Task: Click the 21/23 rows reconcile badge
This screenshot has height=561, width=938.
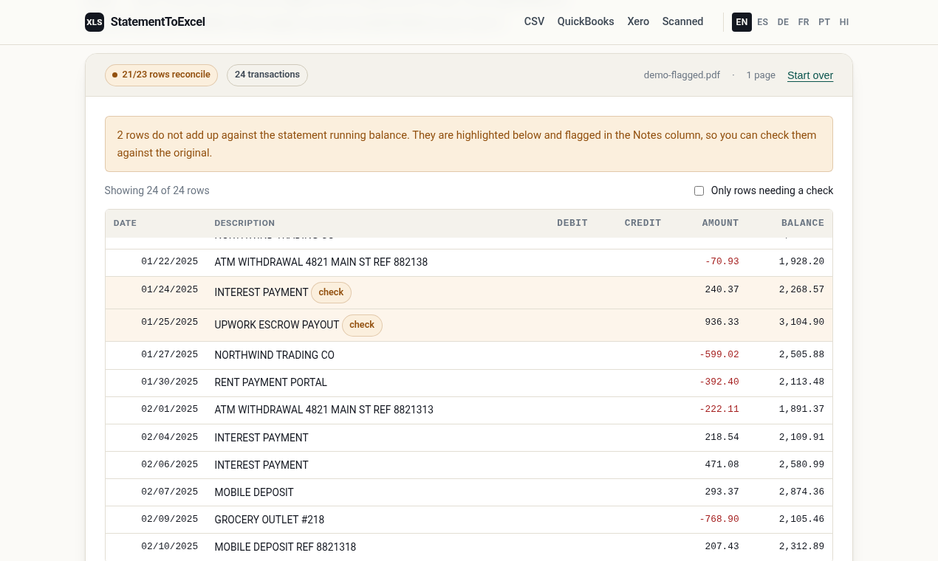Action: [x=161, y=75]
